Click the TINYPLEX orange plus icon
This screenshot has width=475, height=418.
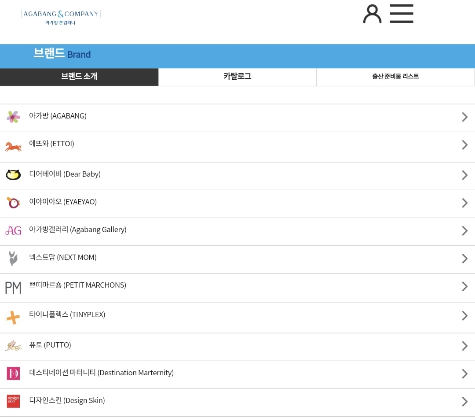click(x=13, y=318)
